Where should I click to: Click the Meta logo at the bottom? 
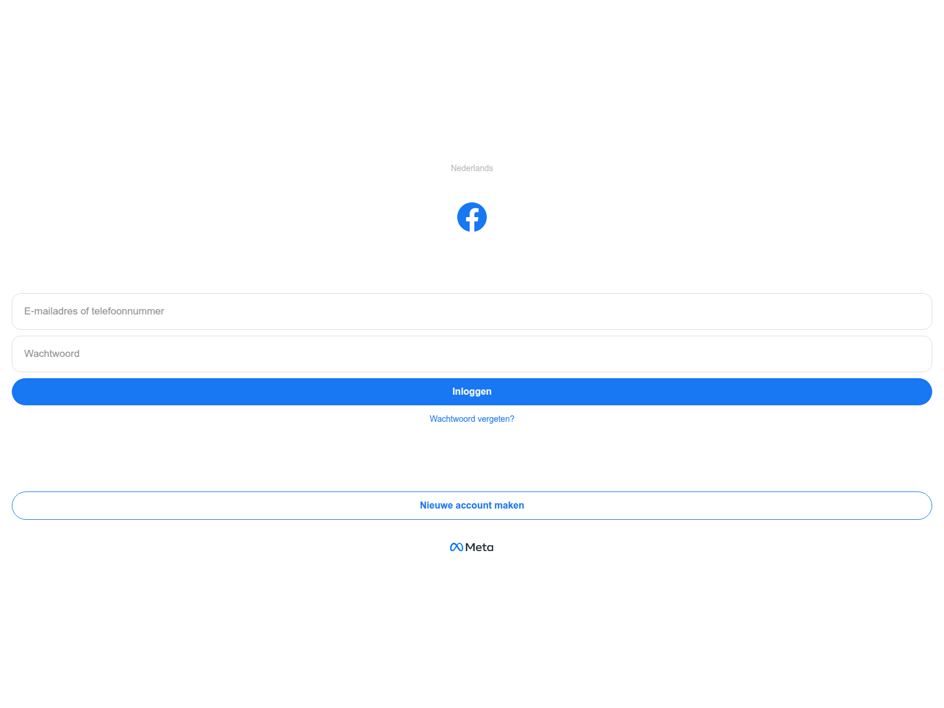tap(472, 548)
